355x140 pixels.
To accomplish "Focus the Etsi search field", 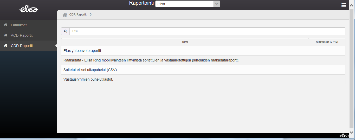I will click(x=207, y=31).
